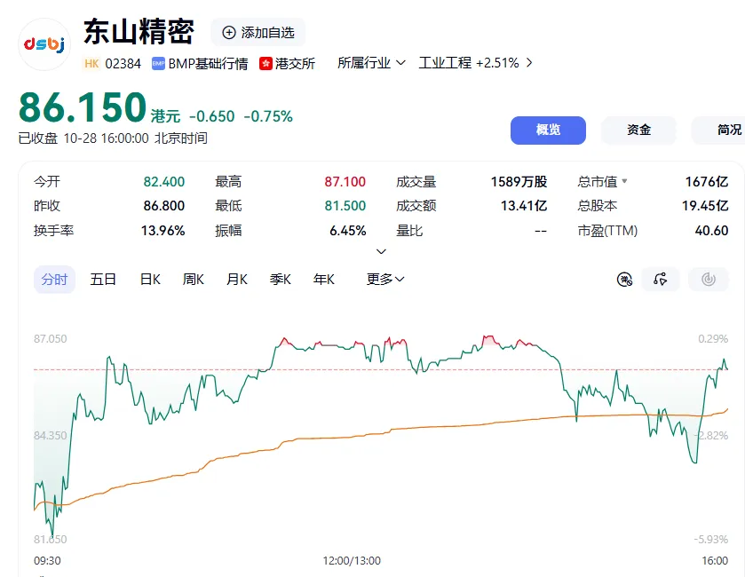Select the 日K chart tab
Screen dimensions: 745x577
point(150,280)
